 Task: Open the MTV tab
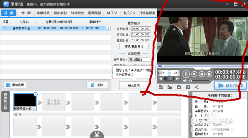(x=112, y=13)
